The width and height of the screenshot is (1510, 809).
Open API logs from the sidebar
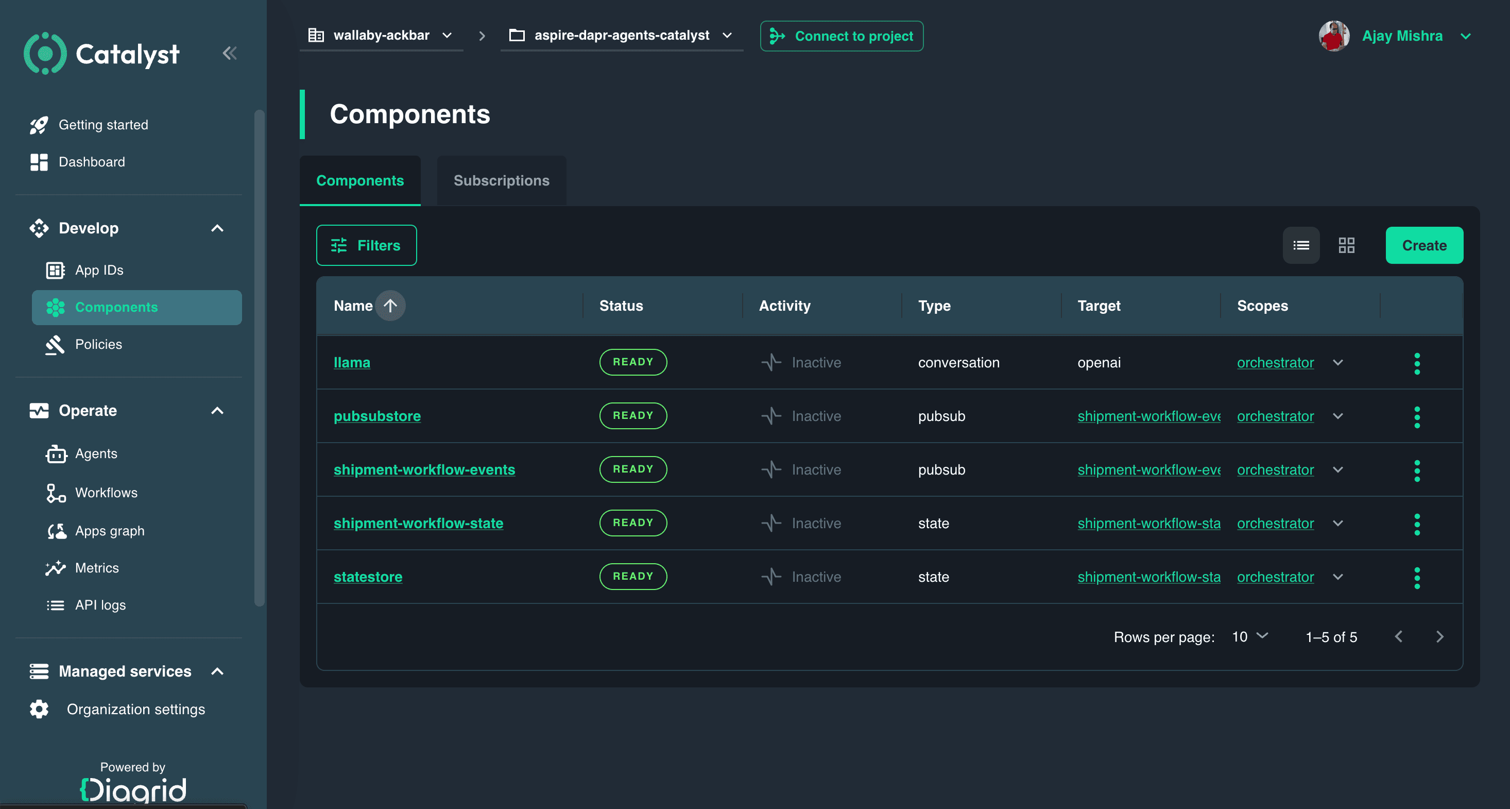point(100,605)
